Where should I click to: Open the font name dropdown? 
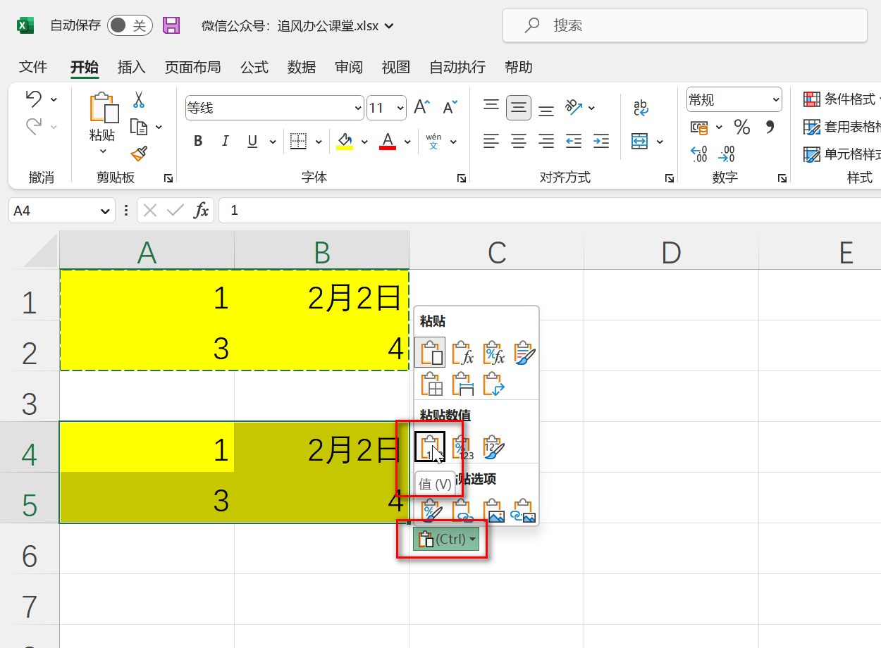(x=357, y=108)
